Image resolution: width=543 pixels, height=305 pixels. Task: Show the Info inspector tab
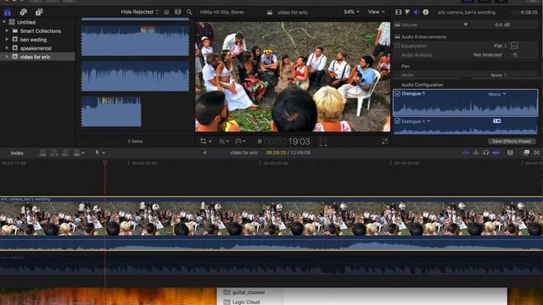coord(426,12)
